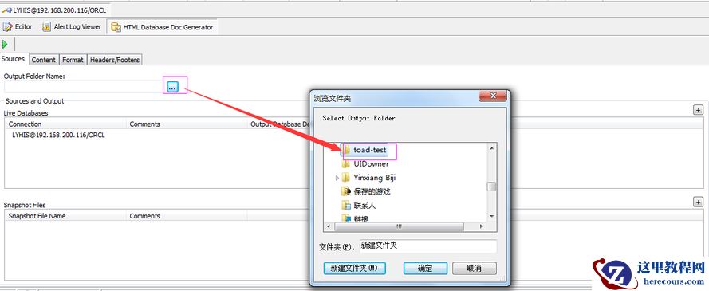This screenshot has width=709, height=291.
Task: Click Comments header in Live Databases
Action: coord(187,124)
